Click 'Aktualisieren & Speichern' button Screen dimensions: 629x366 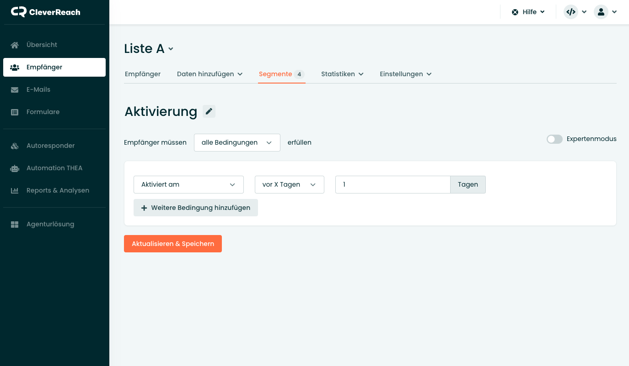[x=173, y=244]
